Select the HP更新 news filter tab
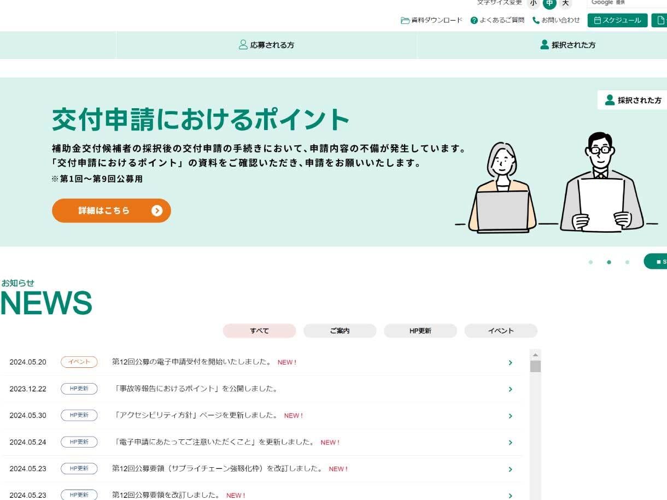667x500 pixels. (x=420, y=331)
